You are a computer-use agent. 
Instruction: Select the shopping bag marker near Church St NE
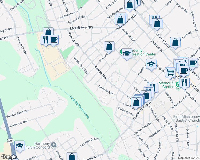click(175, 42)
